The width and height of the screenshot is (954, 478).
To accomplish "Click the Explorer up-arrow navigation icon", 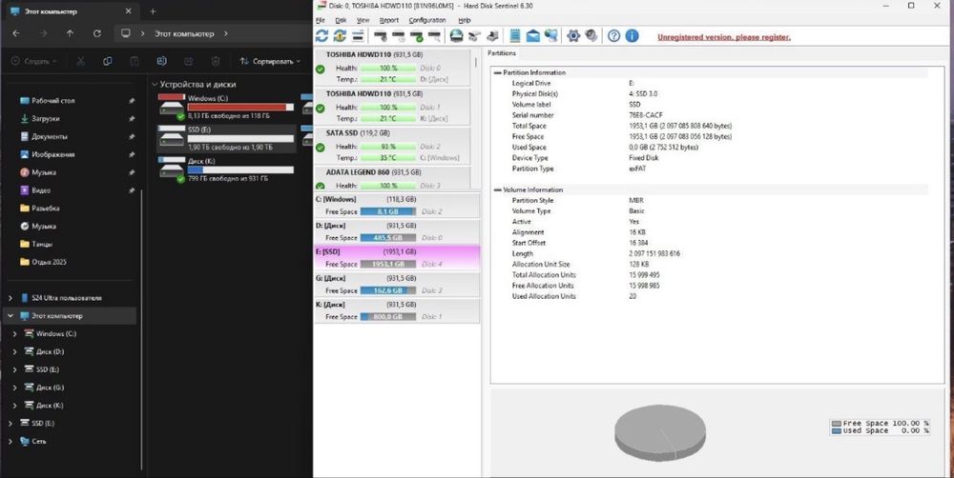I will point(70,33).
